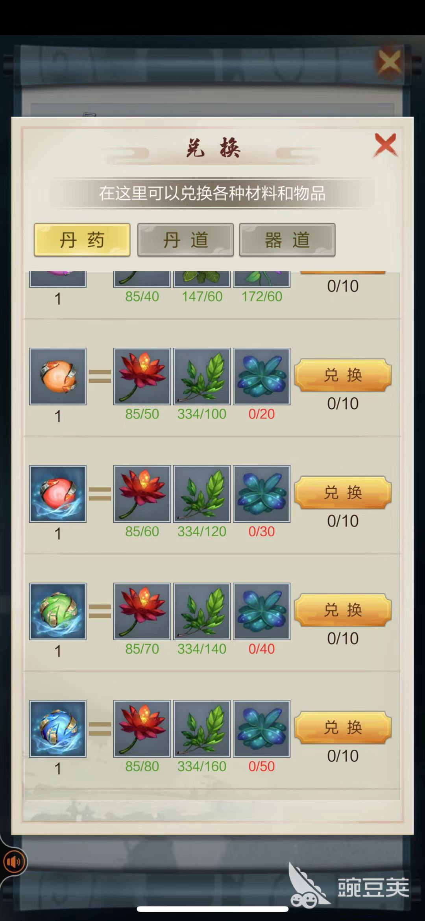Screen dimensions: 425x921
Task: Close the 兑换 exchange dialog
Action: tap(385, 145)
